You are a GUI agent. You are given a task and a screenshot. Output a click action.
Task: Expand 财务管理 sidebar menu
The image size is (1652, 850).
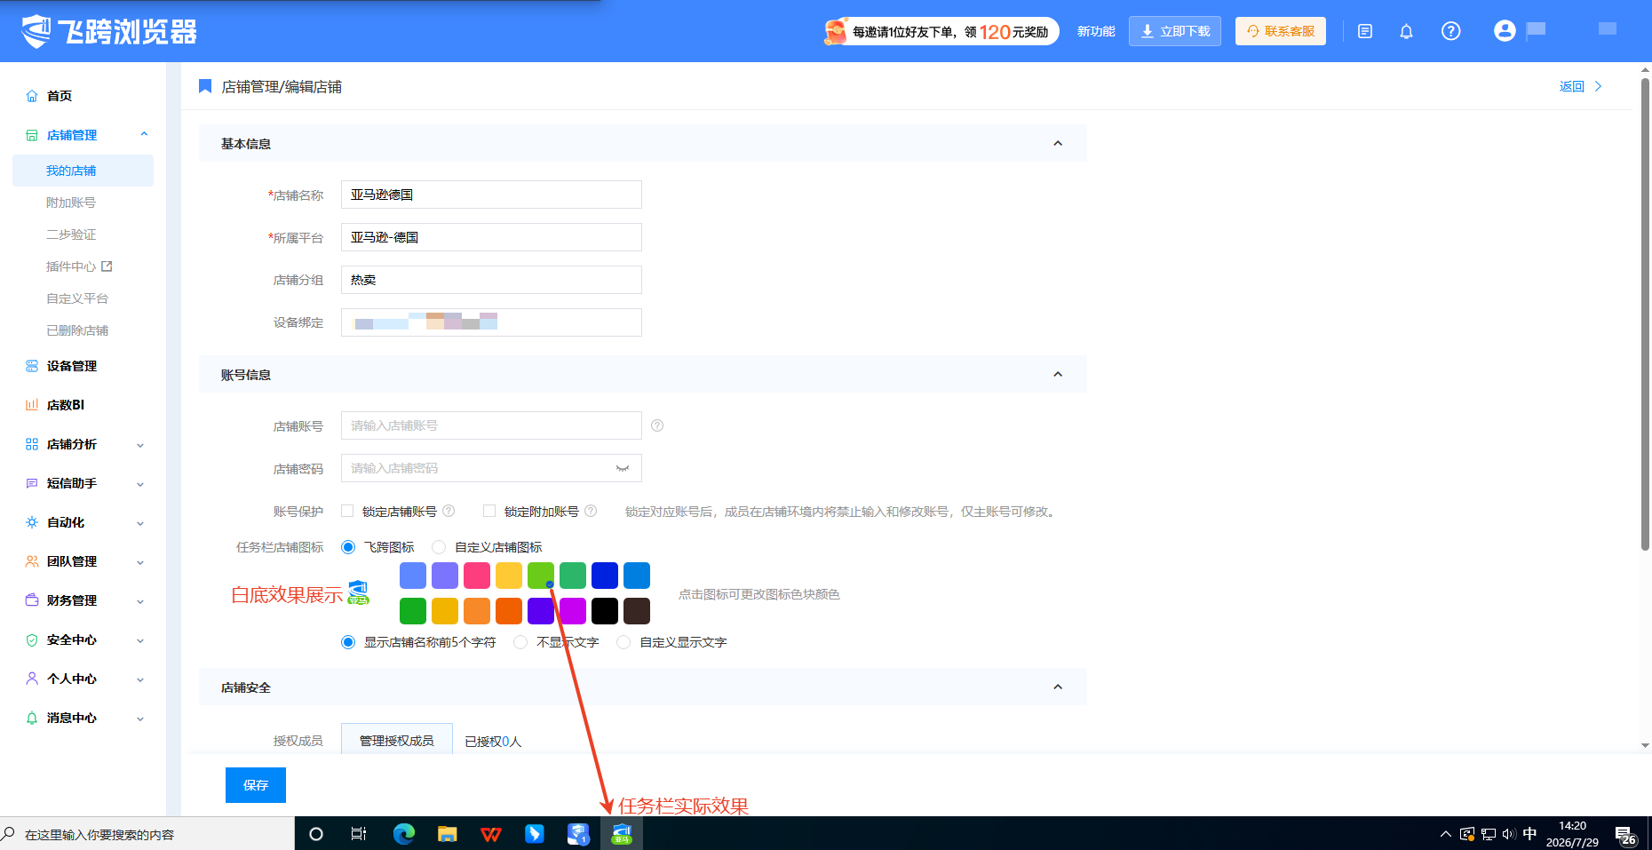[x=140, y=601]
